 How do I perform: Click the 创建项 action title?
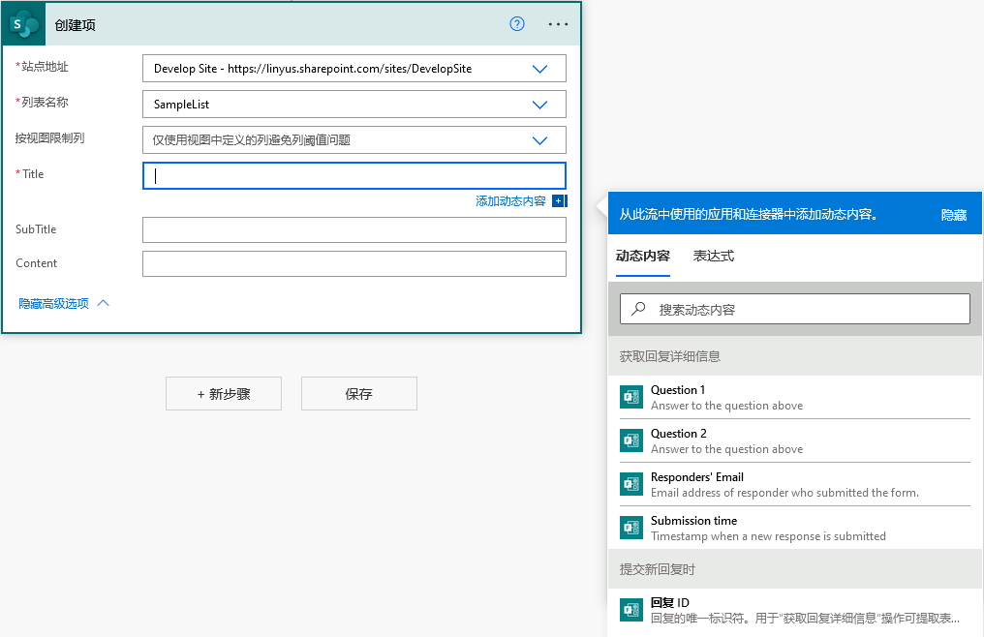pyautogui.click(x=75, y=25)
